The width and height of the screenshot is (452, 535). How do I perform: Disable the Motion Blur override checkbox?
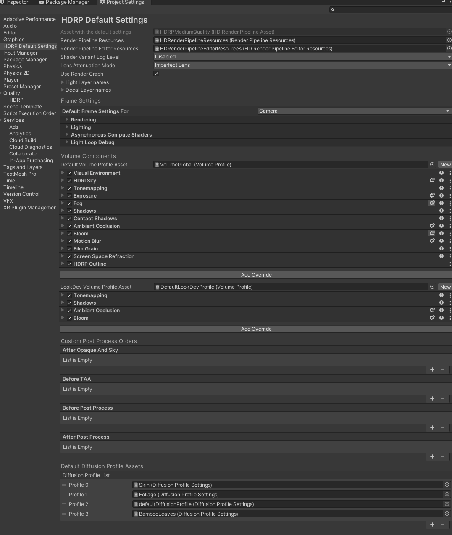tap(69, 241)
